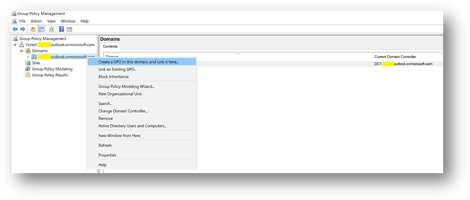Toggle the Show/Hide Action Pane icon
Image resolution: width=470 pixels, height=200 pixels.
[69, 29]
